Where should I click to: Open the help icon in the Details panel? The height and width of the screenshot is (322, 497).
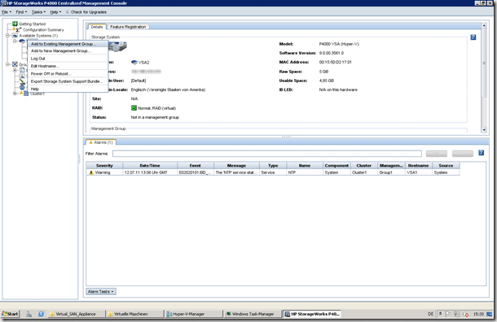pyautogui.click(x=473, y=37)
